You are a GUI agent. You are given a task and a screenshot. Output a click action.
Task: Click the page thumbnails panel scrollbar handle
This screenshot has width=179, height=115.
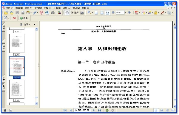coord(36,97)
